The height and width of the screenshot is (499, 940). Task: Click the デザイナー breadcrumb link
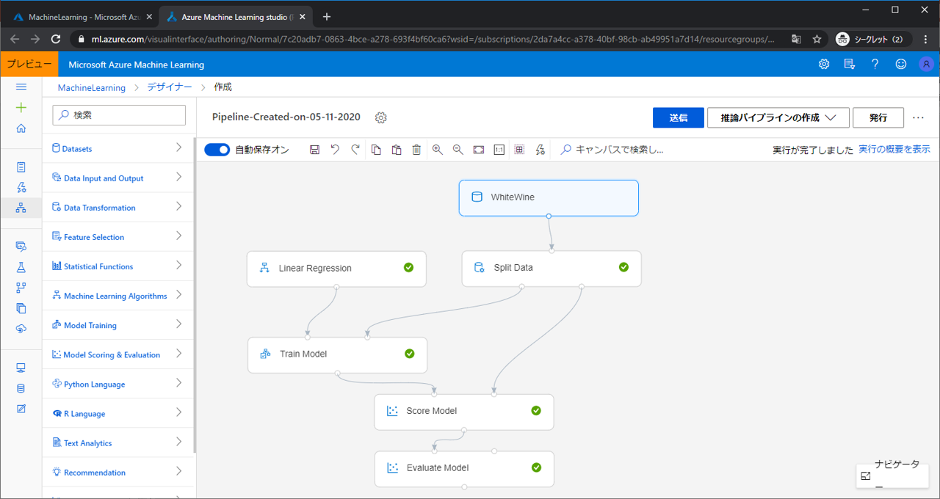point(169,87)
